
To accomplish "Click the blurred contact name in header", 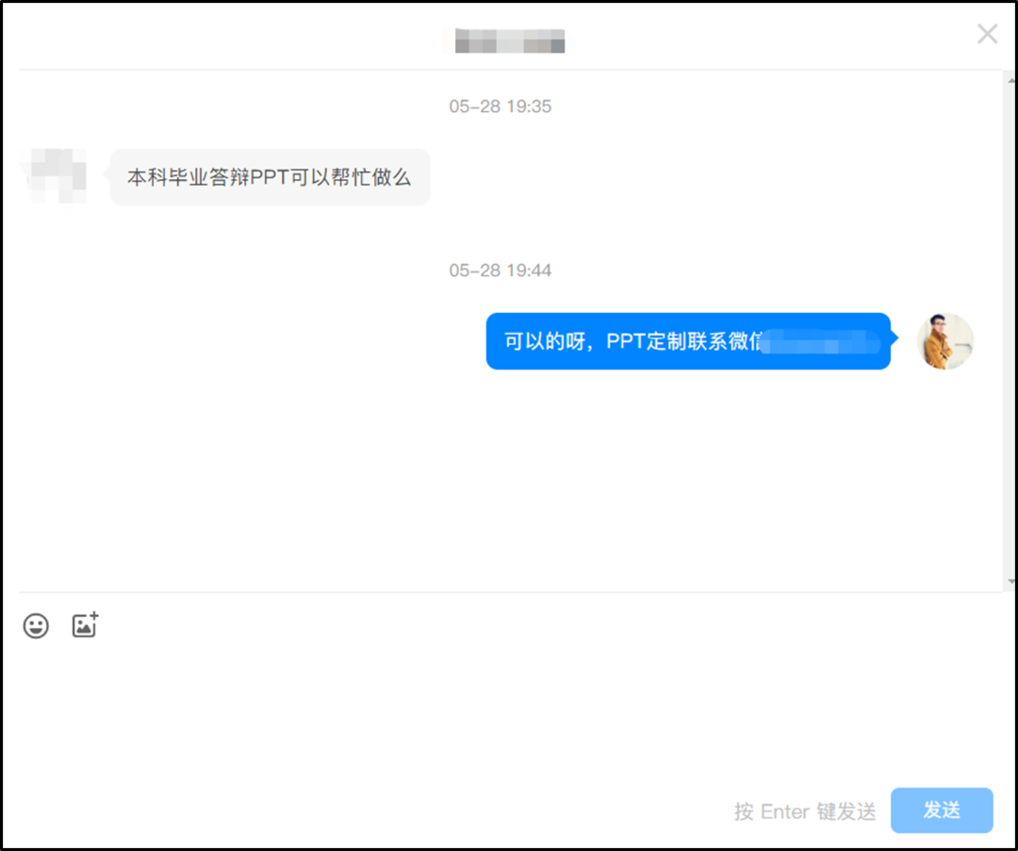I will point(510,41).
